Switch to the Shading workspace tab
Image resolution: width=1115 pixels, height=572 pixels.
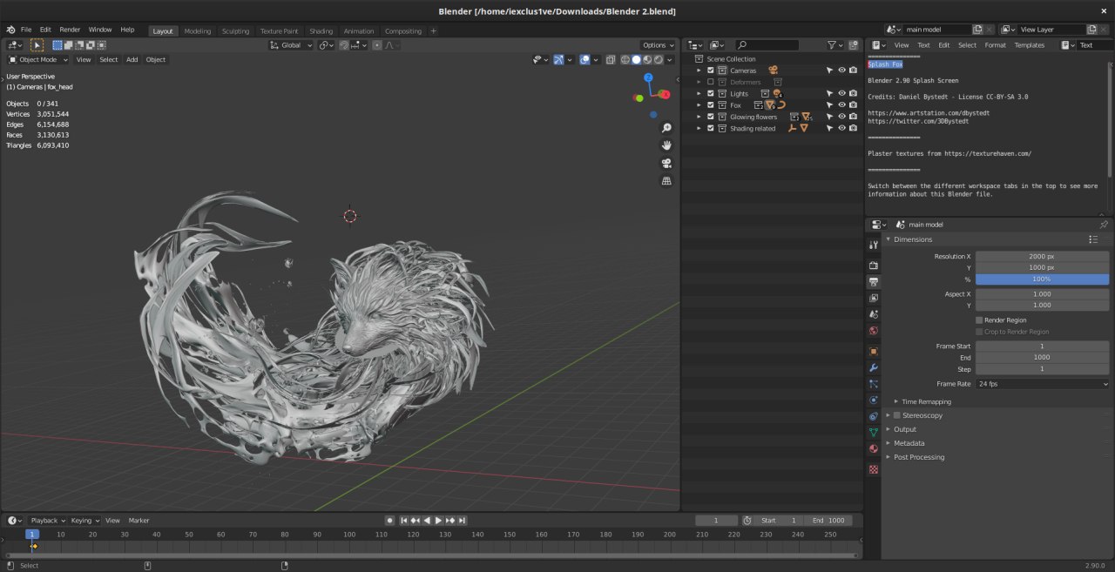tap(321, 31)
